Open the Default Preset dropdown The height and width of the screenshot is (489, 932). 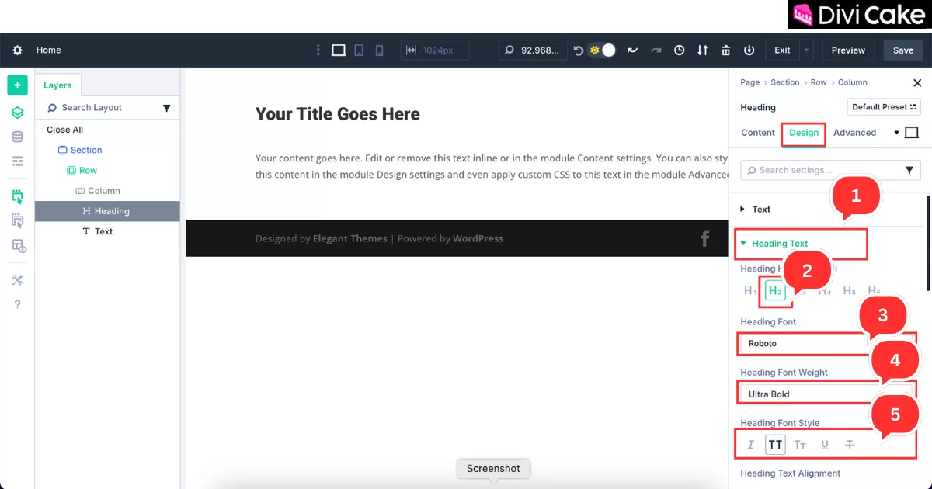884,107
